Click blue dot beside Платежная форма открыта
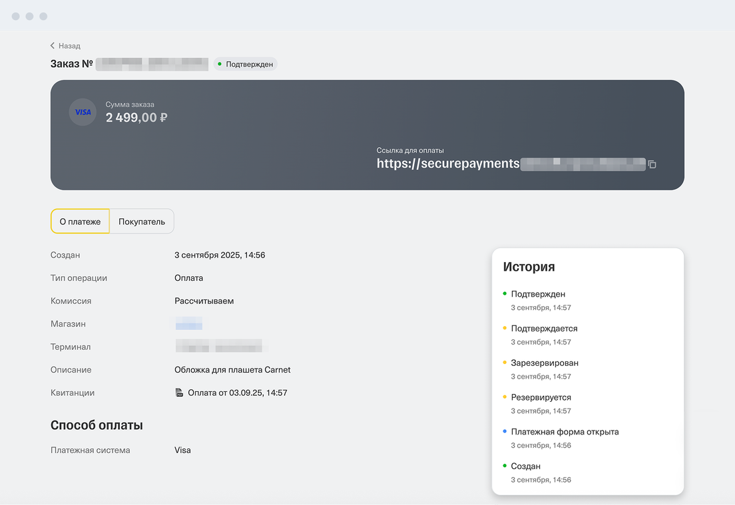Screen dimensions: 735x505 505,431
